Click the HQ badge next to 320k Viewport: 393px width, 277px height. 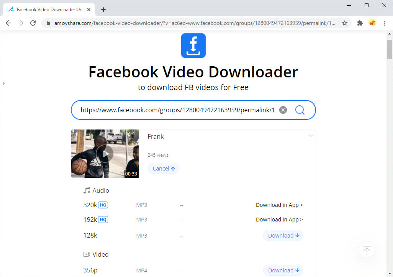[103, 205]
